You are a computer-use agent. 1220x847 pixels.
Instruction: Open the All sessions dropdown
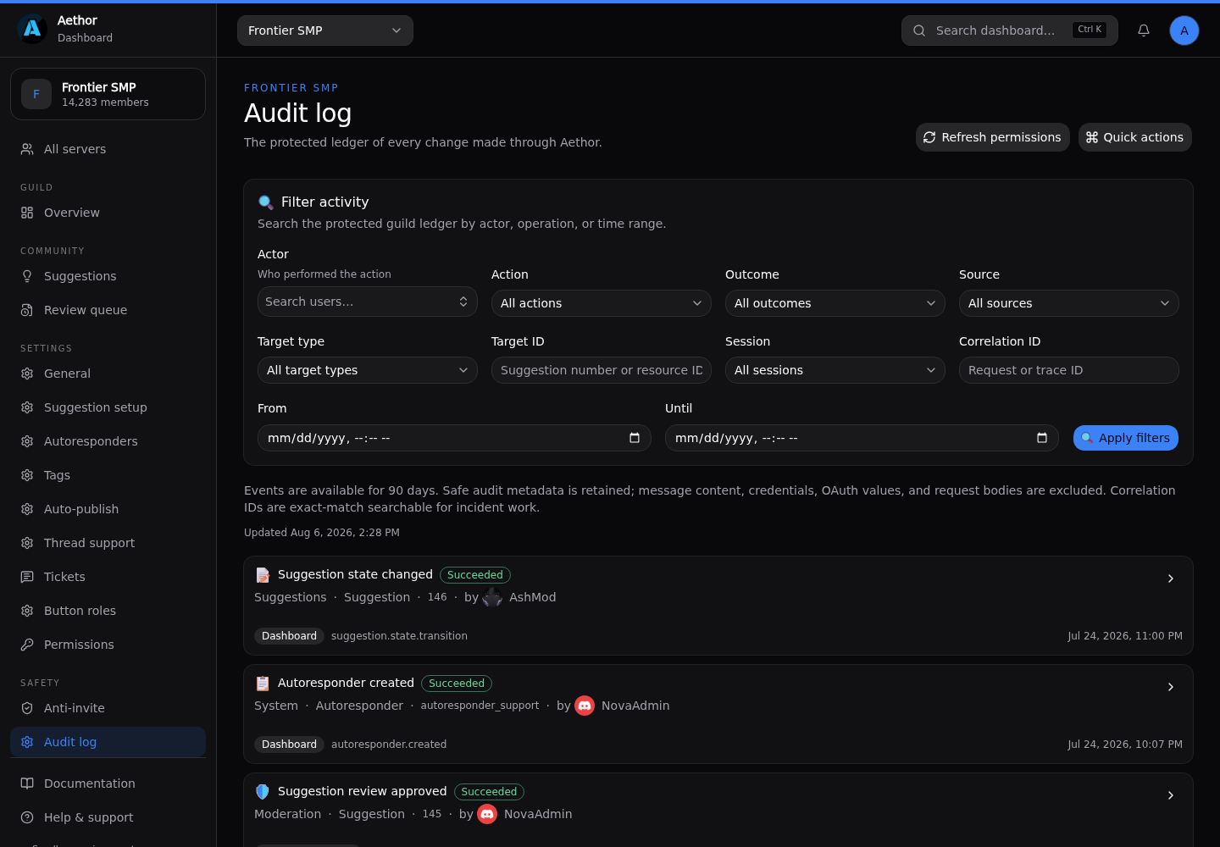click(x=835, y=370)
